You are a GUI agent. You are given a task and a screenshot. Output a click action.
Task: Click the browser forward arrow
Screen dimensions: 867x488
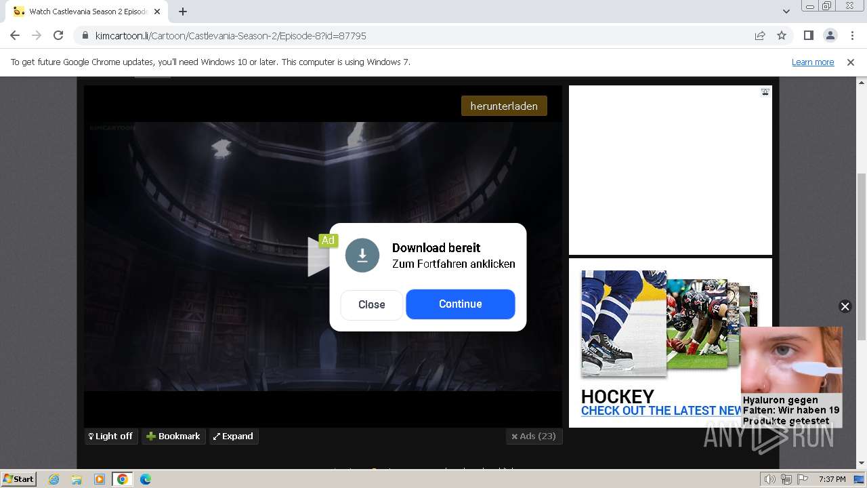37,35
